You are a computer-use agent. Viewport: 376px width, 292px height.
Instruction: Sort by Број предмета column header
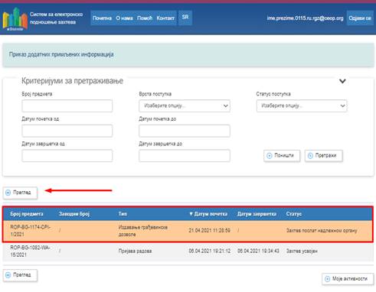[x=27, y=214]
